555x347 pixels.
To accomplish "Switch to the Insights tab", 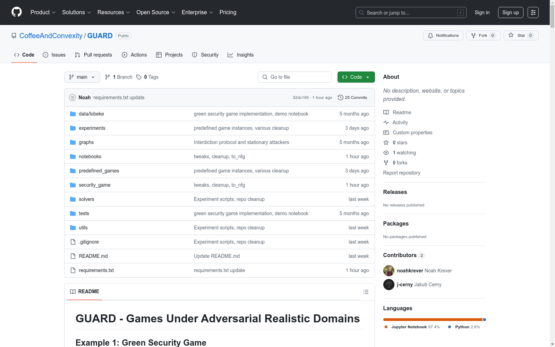I will [241, 55].
